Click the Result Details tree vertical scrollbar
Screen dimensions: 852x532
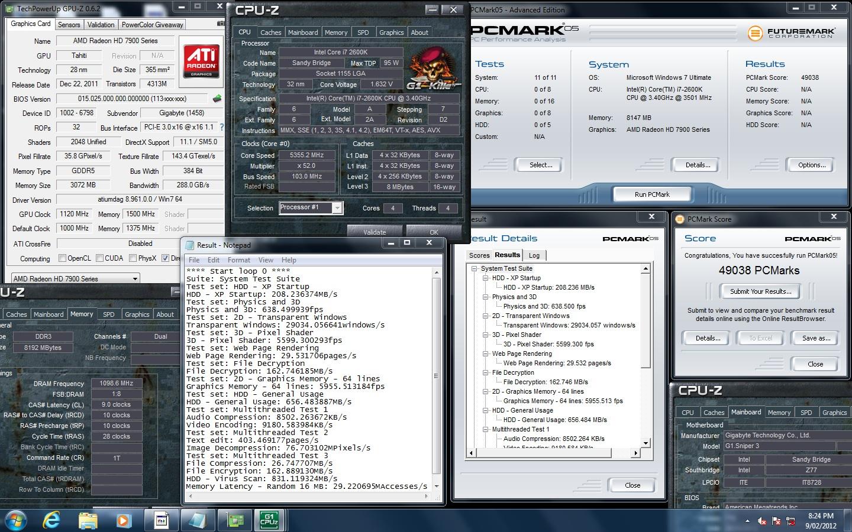click(x=646, y=355)
